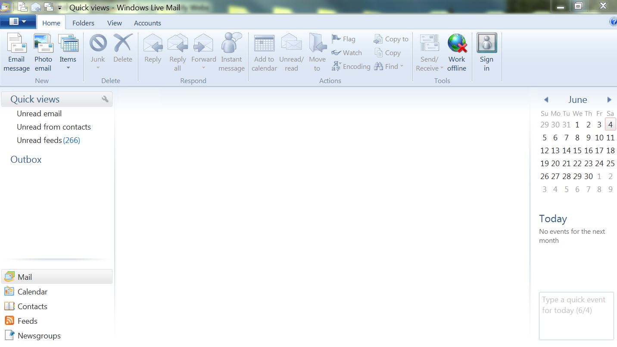The width and height of the screenshot is (617, 347).
Task: Click the Copy to option
Action: coord(391,39)
